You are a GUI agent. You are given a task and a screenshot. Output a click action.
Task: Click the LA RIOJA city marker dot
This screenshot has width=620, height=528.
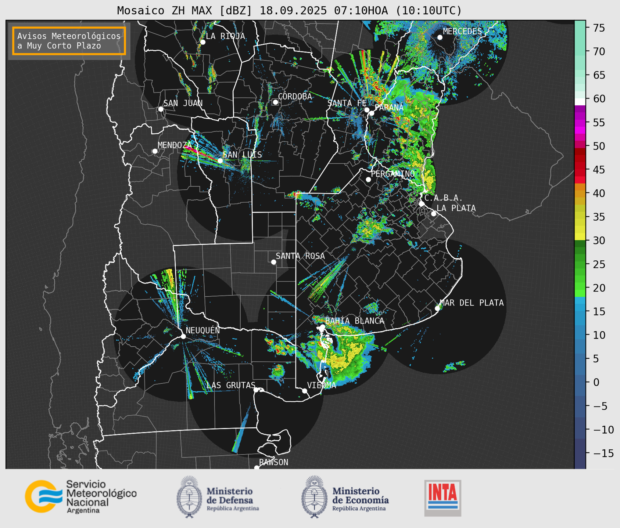[x=203, y=42]
